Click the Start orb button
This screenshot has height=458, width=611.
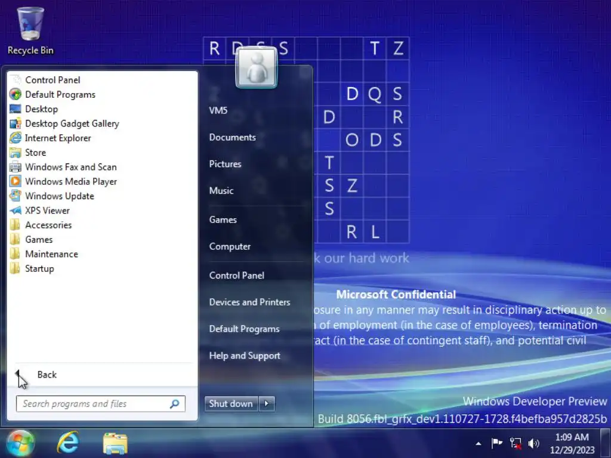pos(20,443)
